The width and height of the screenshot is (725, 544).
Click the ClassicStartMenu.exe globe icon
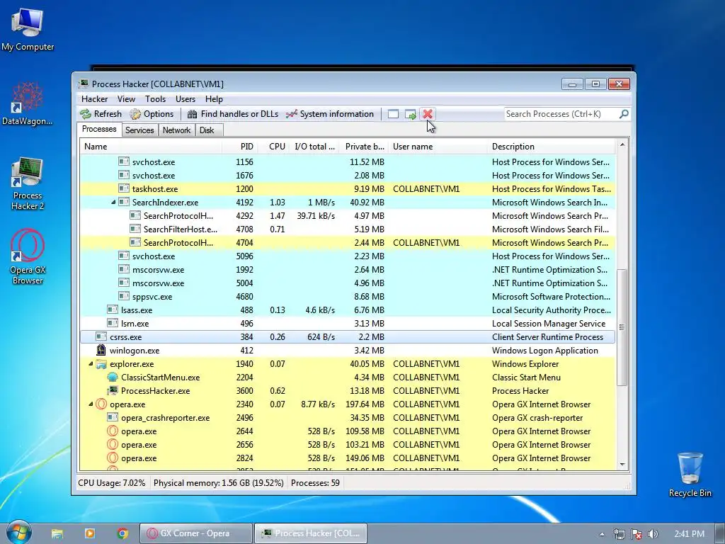pyautogui.click(x=113, y=378)
